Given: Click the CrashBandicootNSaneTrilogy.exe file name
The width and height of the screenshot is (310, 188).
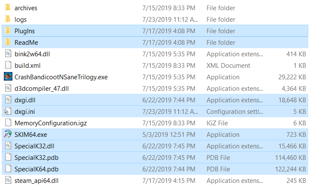Looking at the screenshot, I should [61, 77].
